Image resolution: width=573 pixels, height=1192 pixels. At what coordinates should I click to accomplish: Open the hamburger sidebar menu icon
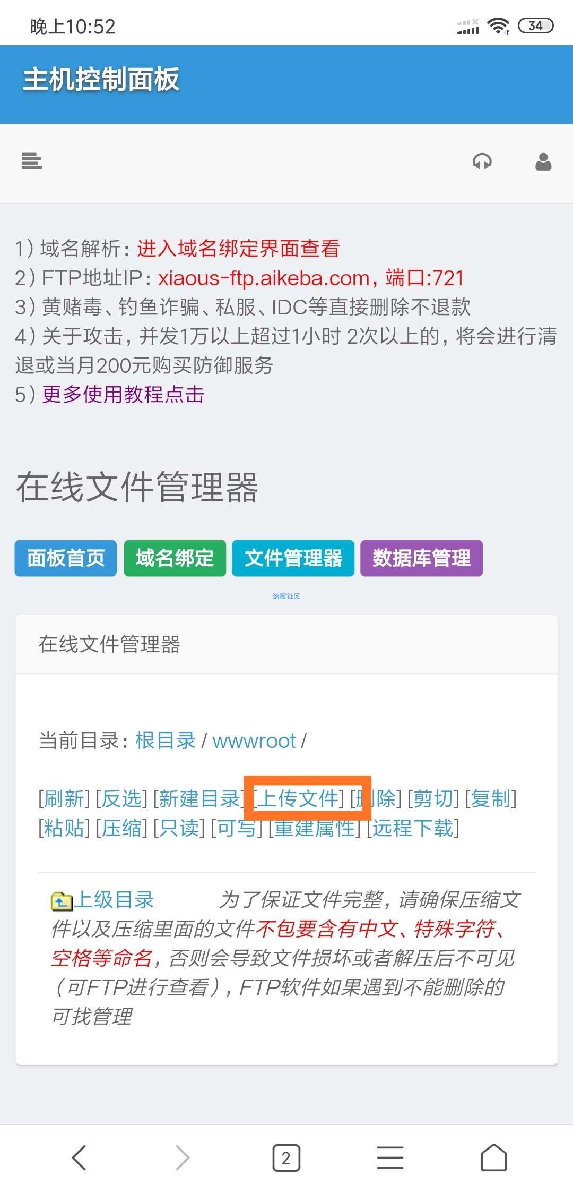pyautogui.click(x=31, y=160)
